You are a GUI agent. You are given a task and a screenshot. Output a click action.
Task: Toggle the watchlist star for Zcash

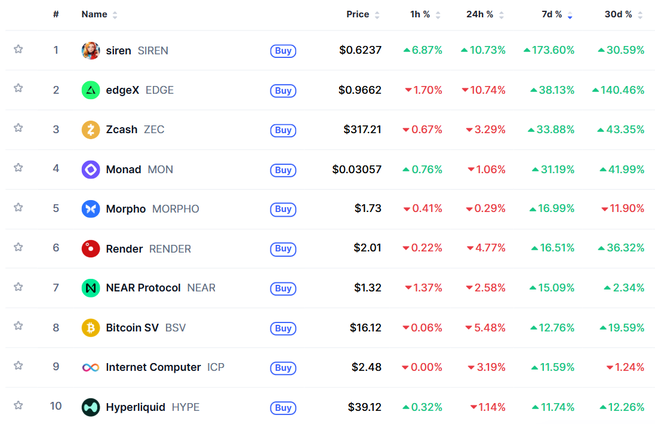pyautogui.click(x=19, y=128)
